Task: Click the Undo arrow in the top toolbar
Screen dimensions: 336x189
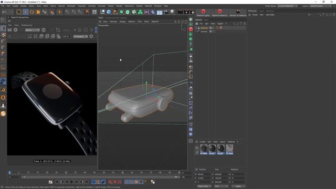Action: [x=4, y=12]
